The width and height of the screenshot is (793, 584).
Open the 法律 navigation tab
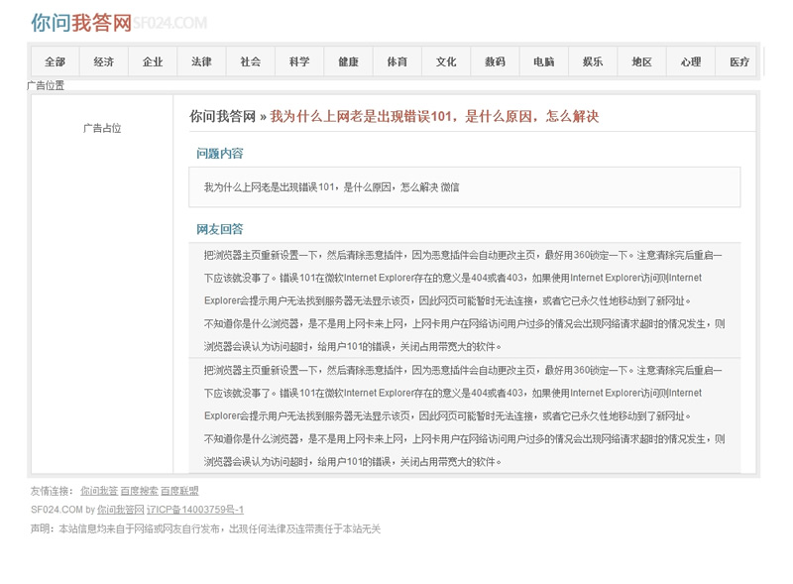click(x=201, y=61)
